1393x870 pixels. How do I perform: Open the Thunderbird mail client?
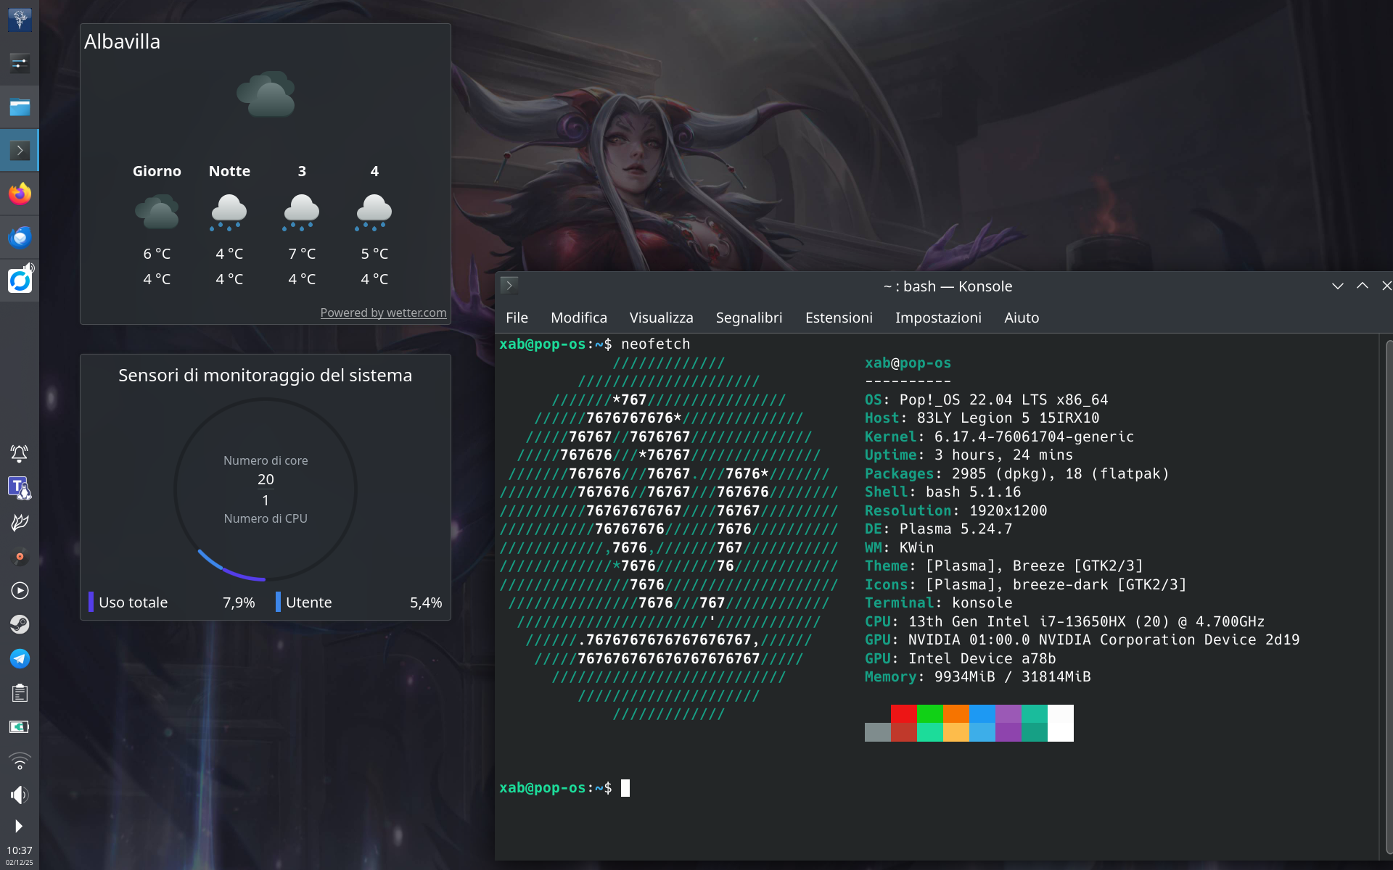tap(20, 237)
